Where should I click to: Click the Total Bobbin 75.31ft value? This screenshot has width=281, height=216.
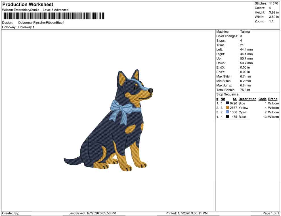pos(245,90)
